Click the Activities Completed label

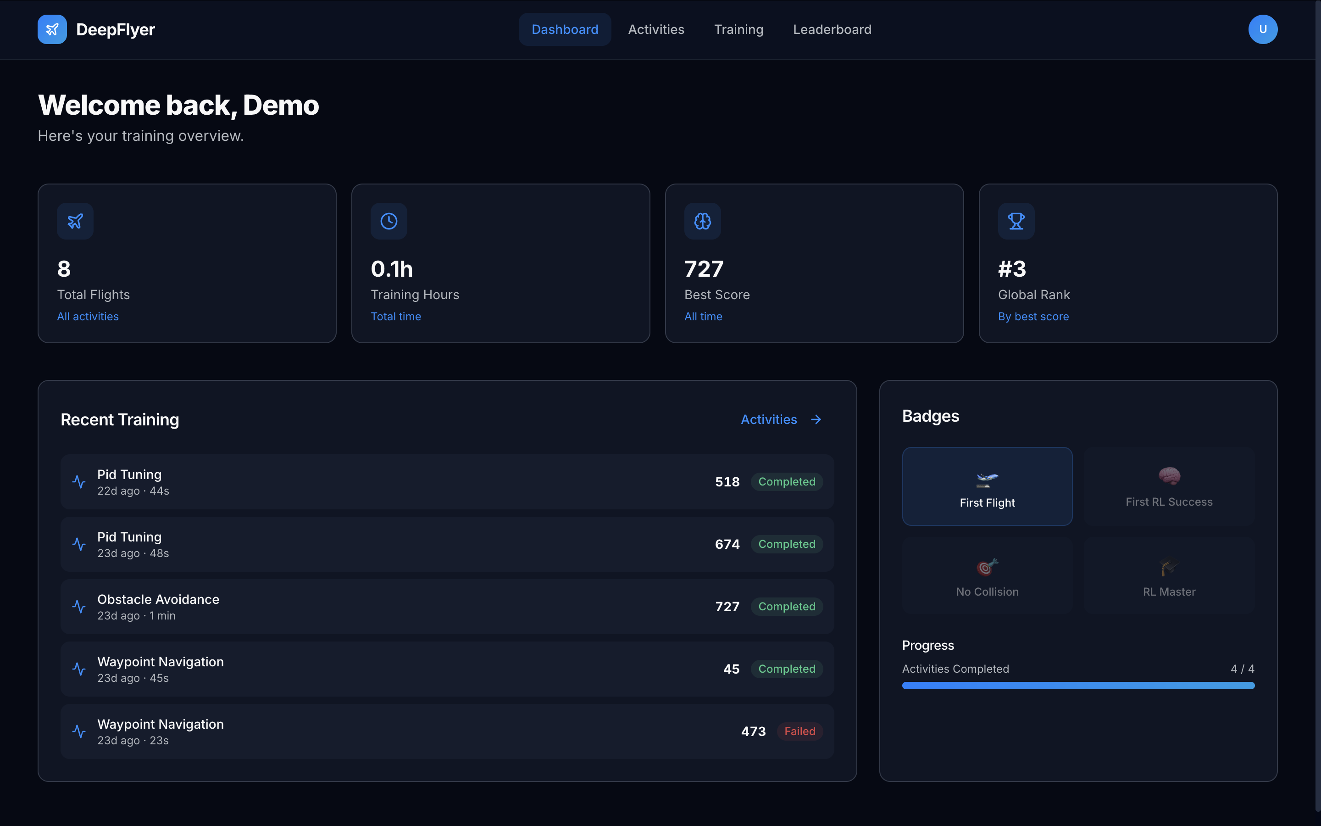(x=955, y=669)
